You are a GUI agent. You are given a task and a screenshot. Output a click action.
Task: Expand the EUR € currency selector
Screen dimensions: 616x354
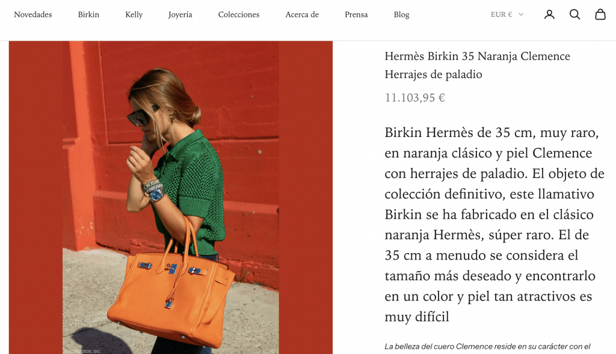pos(507,14)
